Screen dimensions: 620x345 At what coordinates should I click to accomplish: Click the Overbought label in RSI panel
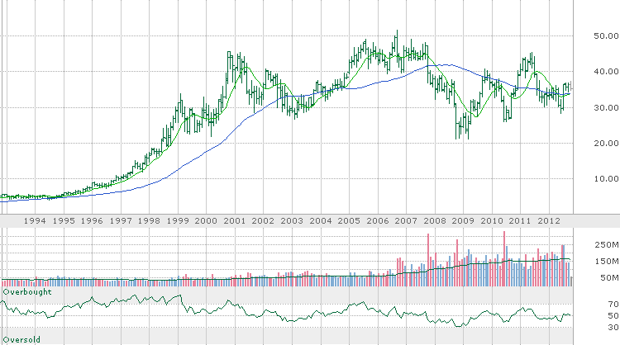27,292
